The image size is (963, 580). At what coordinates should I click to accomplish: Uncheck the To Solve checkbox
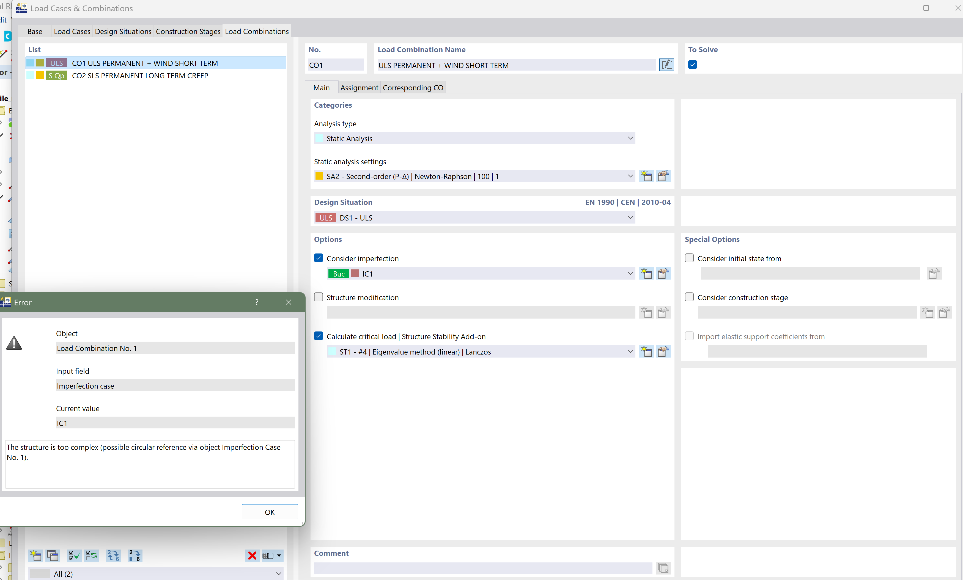pos(693,65)
